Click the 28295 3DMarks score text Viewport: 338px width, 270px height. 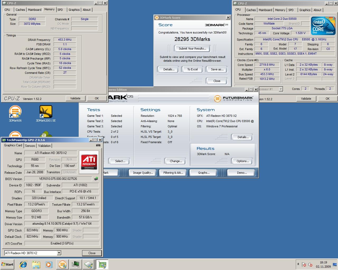tap(192, 39)
